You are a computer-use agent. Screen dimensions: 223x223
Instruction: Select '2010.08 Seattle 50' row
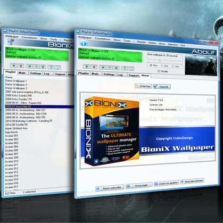(16, 125)
